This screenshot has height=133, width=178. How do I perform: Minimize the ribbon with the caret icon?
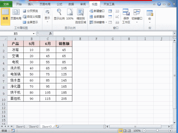coord(154,4)
